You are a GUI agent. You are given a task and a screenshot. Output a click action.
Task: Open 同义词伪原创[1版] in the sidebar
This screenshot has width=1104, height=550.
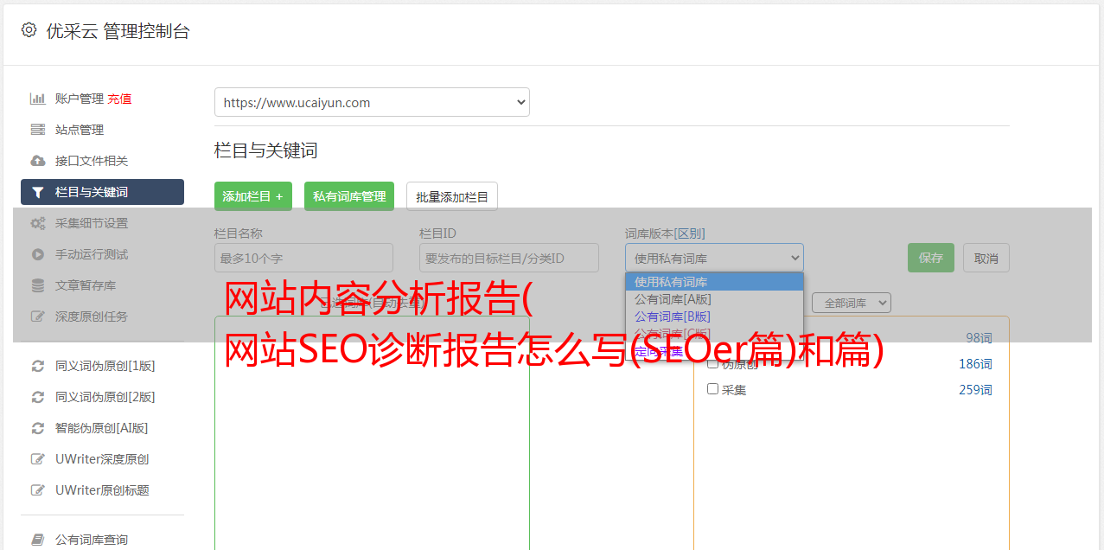click(105, 366)
